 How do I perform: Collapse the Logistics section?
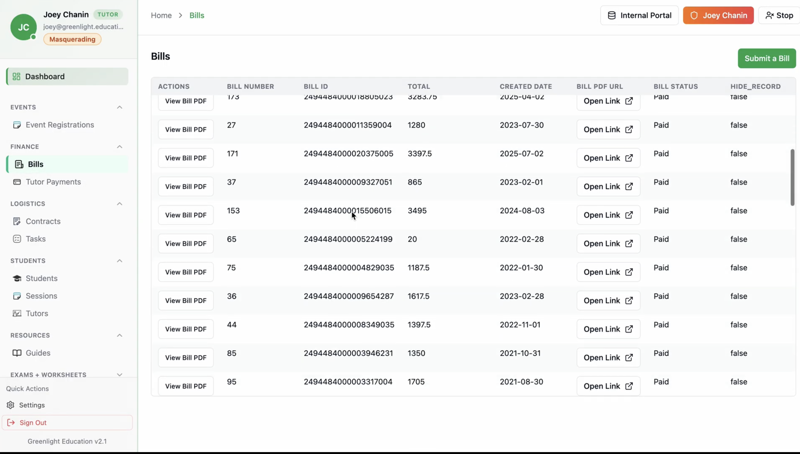pyautogui.click(x=120, y=204)
